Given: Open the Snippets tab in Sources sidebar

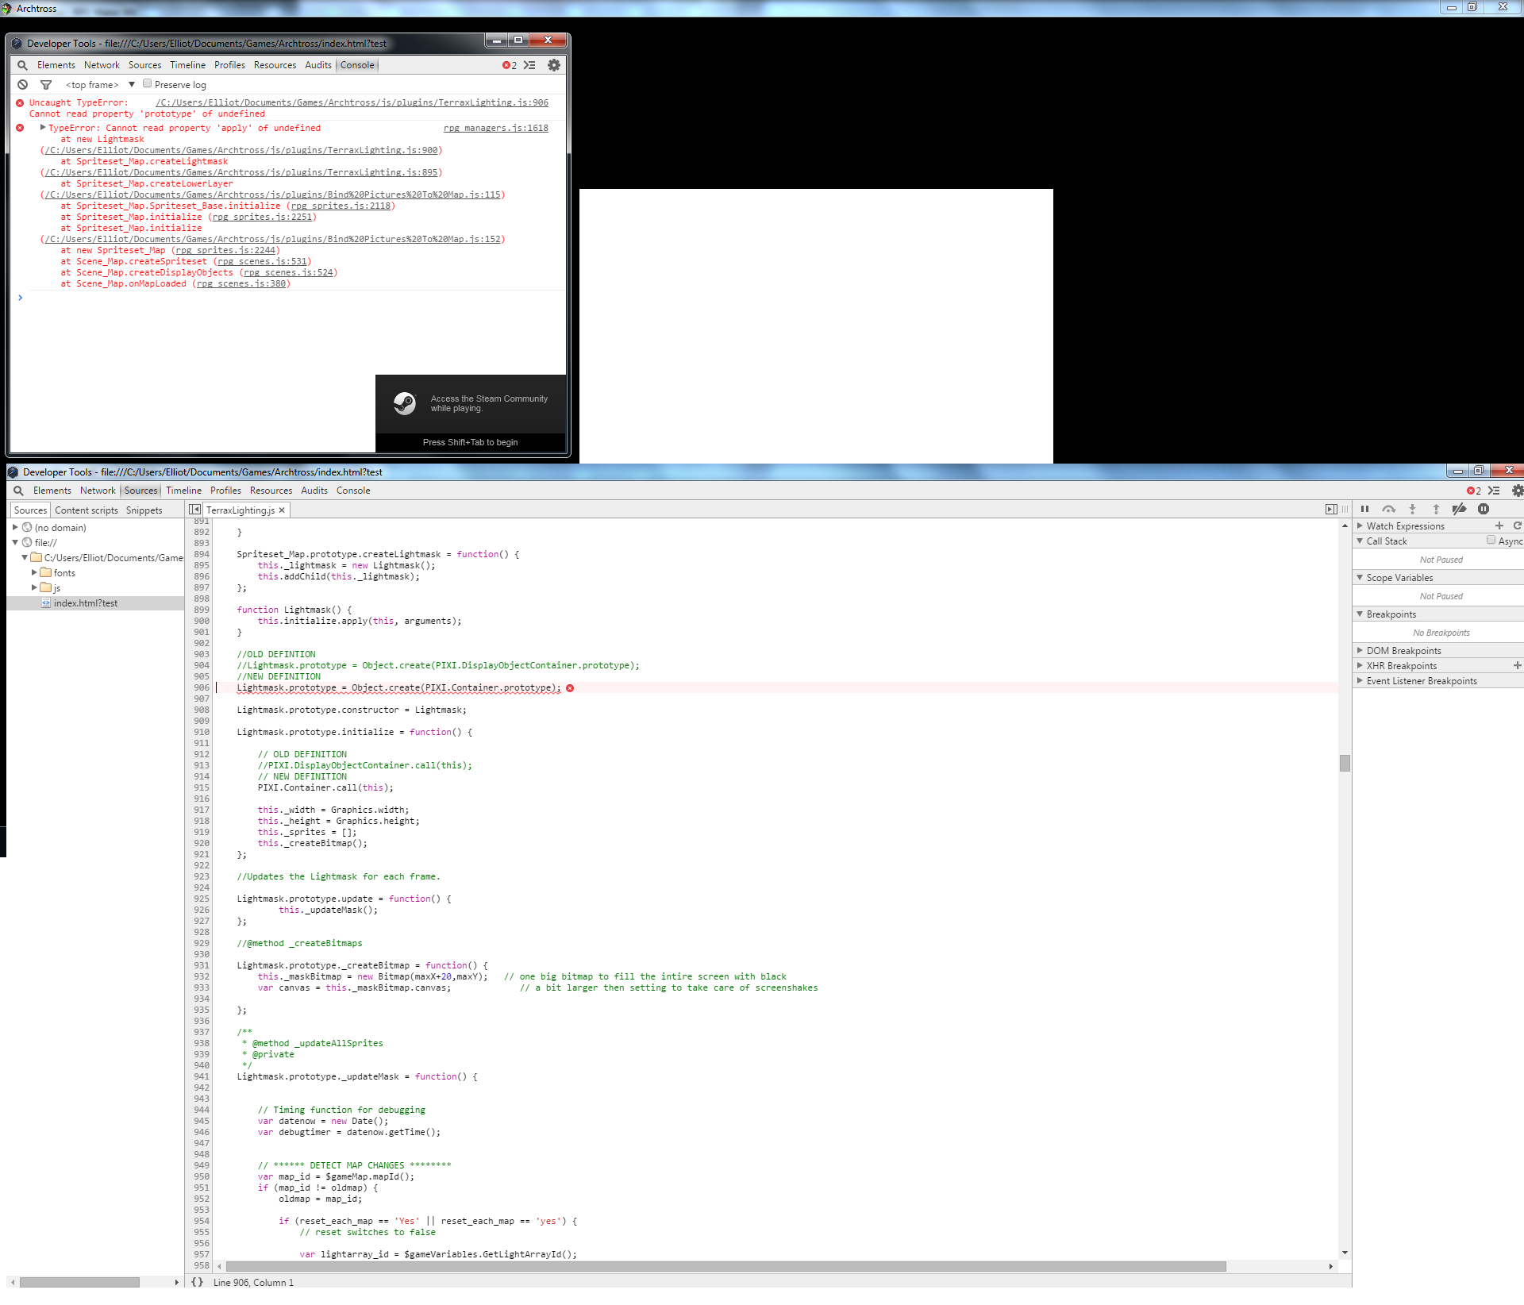Looking at the screenshot, I should [144, 510].
